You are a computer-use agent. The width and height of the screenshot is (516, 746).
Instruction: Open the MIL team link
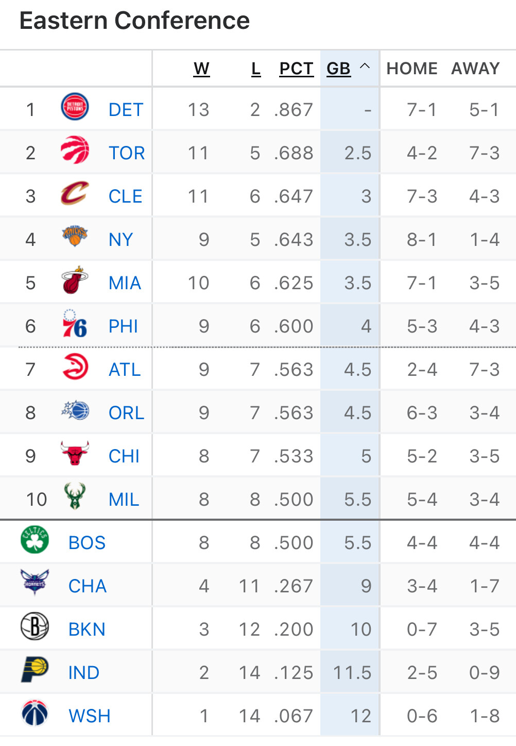124,500
